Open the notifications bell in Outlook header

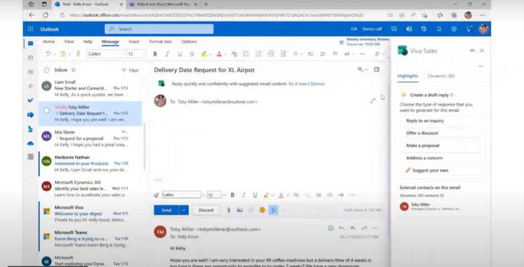439,29
